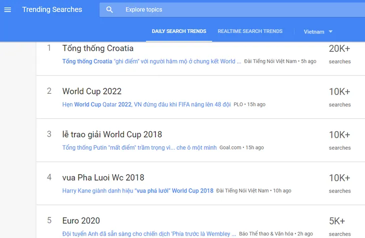This screenshot has width=365, height=238.
Task: Open the Vietnam country dropdown
Action: [318, 31]
